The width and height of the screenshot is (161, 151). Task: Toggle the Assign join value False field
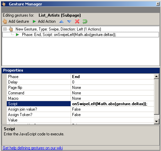pyautogui.click(x=112, y=109)
